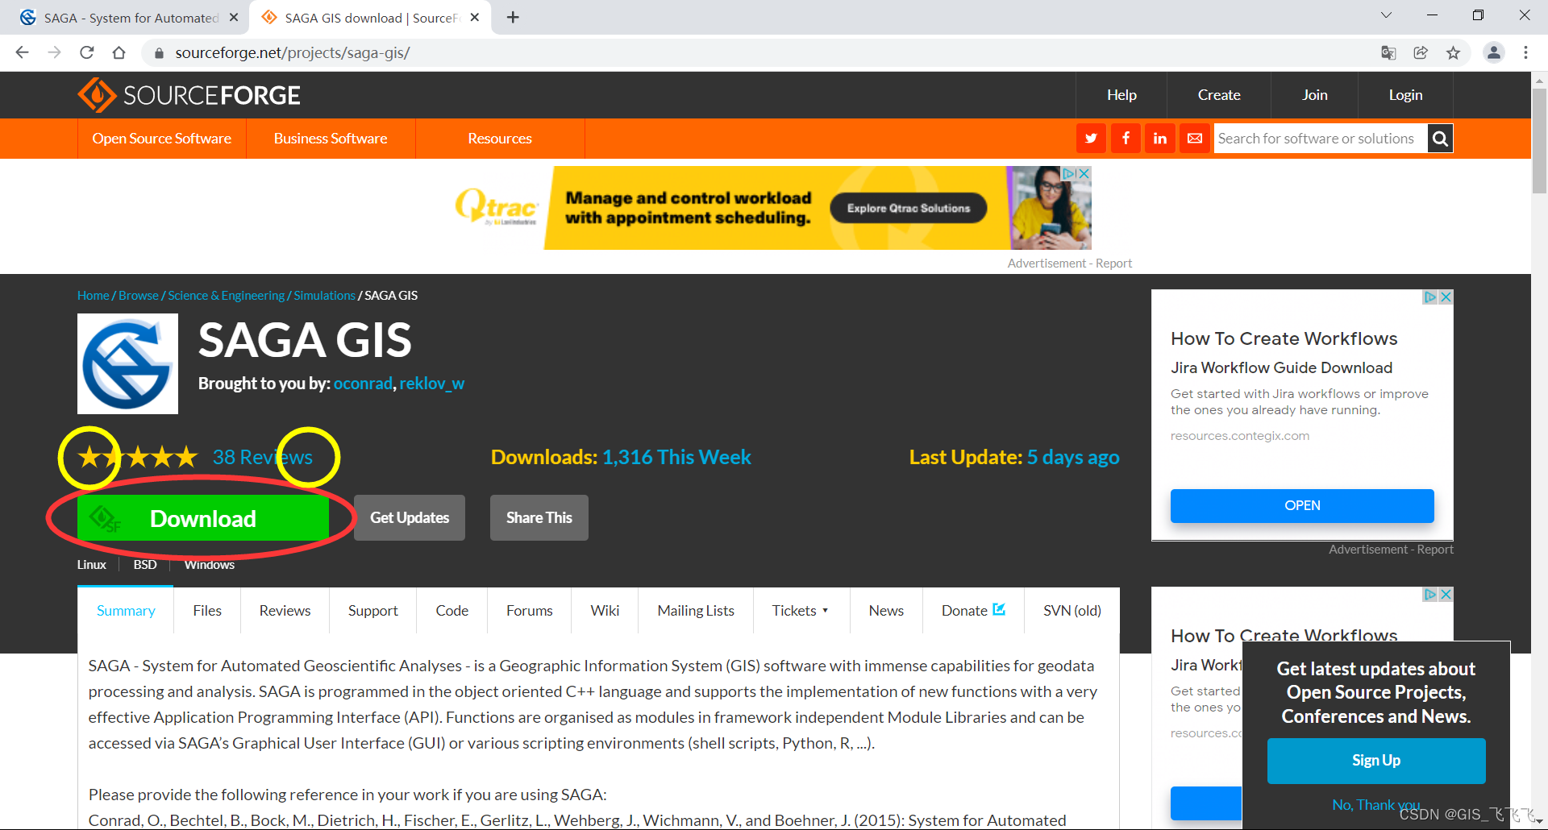Open the Donate tab
1548x830 pixels.
tap(973, 611)
